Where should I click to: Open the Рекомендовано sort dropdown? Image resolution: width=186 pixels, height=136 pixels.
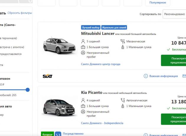(x=174, y=14)
